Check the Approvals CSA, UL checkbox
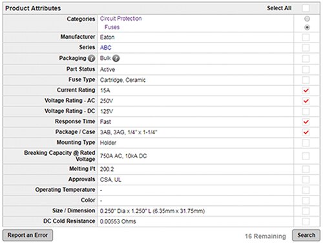This screenshot has height=244, width=323. tap(306, 179)
